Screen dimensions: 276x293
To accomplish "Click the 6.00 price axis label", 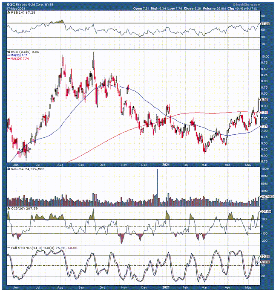I will 264,156.
